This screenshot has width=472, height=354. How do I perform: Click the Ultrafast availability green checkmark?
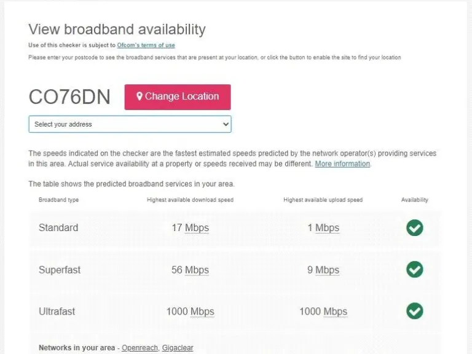(415, 311)
